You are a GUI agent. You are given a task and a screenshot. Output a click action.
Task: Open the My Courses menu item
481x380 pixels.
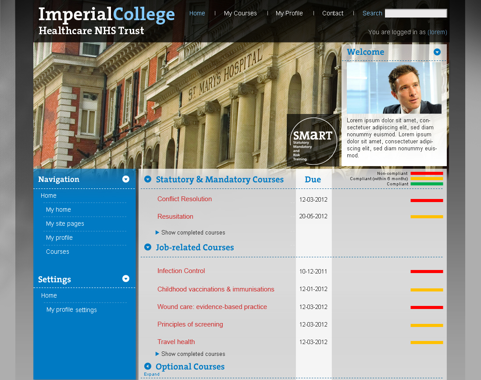pos(240,13)
